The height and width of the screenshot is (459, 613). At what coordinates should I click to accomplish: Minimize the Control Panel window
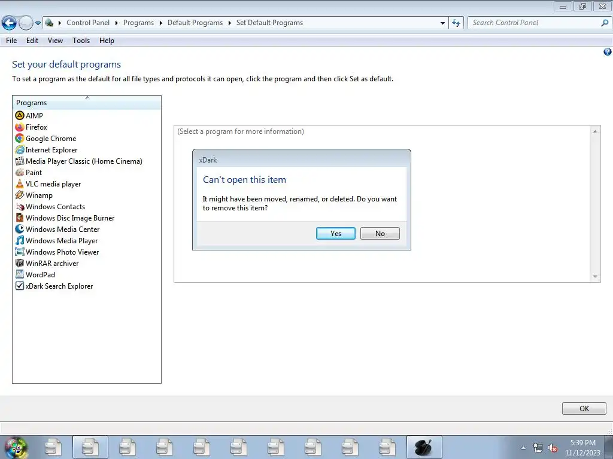(x=563, y=6)
